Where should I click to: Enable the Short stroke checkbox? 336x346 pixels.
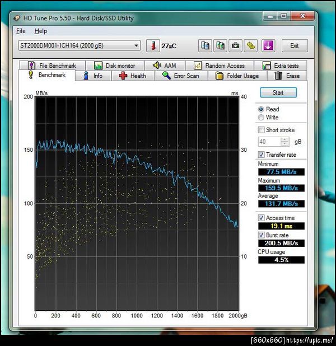click(261, 130)
